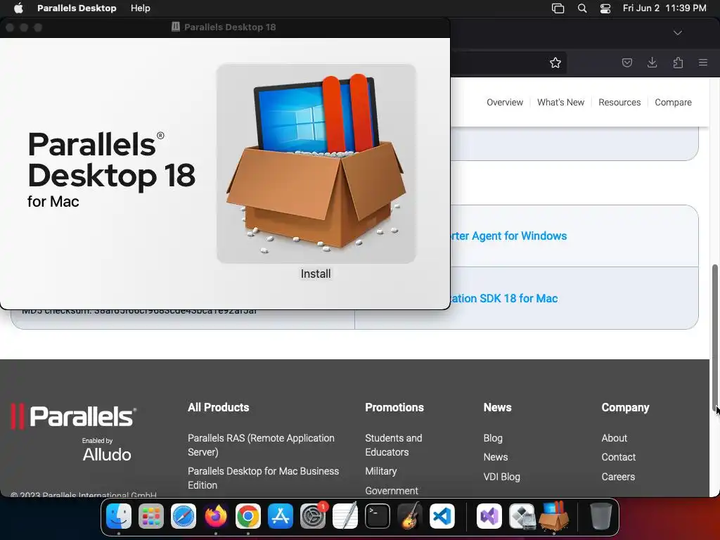
Task: Click the date and time in the menu bar
Action: pyautogui.click(x=664, y=8)
